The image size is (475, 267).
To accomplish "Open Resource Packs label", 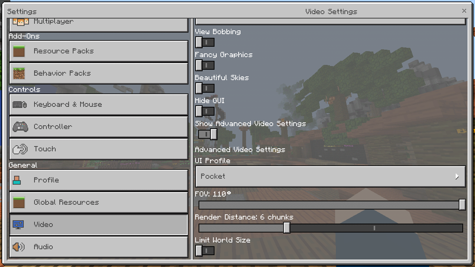I will click(x=63, y=51).
